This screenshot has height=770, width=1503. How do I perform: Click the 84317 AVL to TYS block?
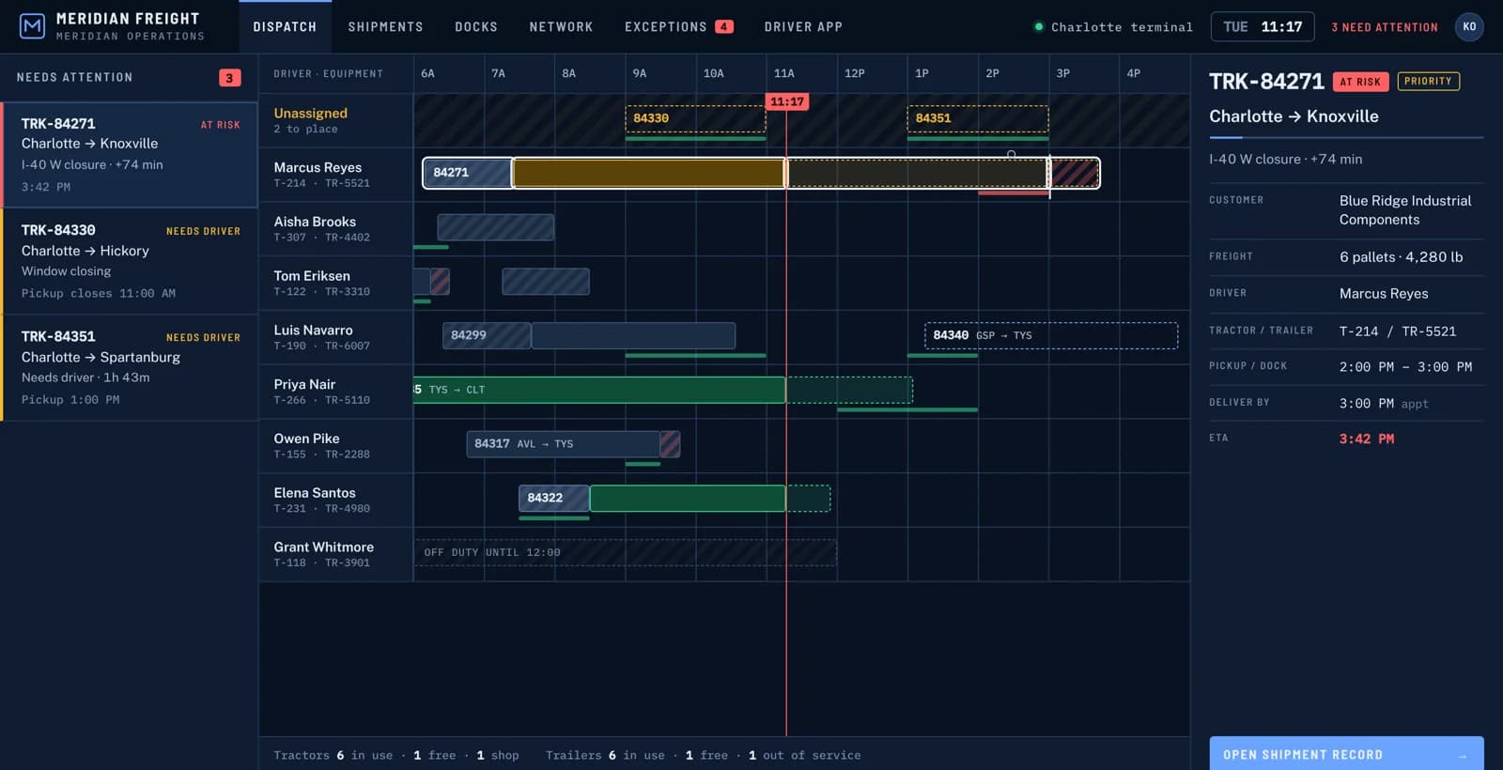(x=564, y=444)
